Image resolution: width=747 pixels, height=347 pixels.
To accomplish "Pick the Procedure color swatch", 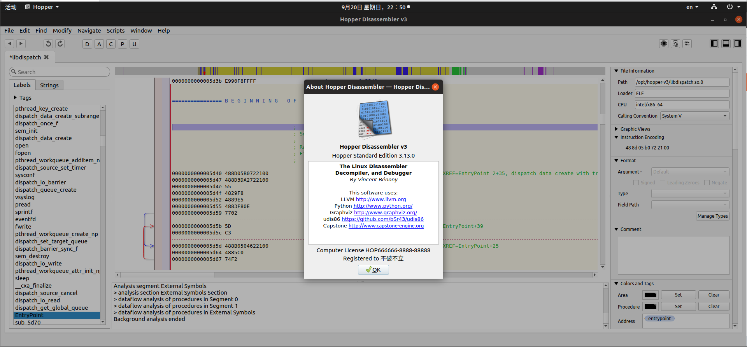I will [650, 307].
